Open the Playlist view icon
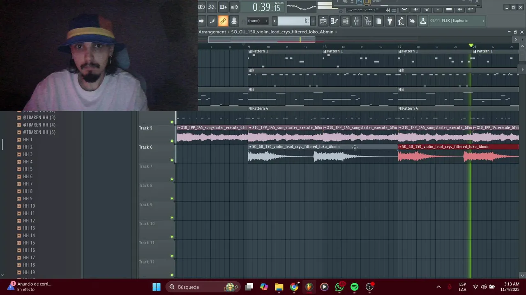The height and width of the screenshot is (295, 526). 323,21
